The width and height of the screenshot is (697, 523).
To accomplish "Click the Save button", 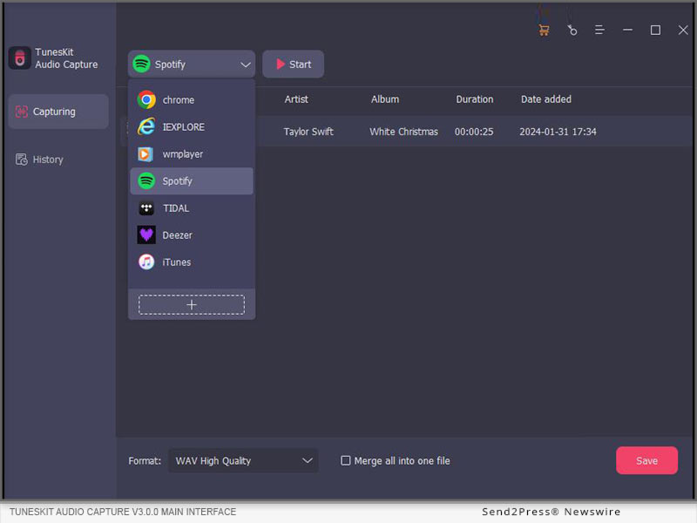I will 646,461.
